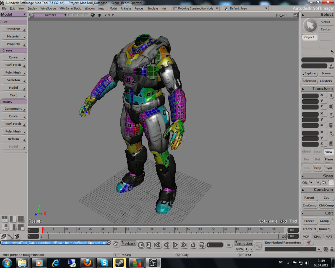Switch transform mode to View
335x268 pixels.
[x=328, y=152]
